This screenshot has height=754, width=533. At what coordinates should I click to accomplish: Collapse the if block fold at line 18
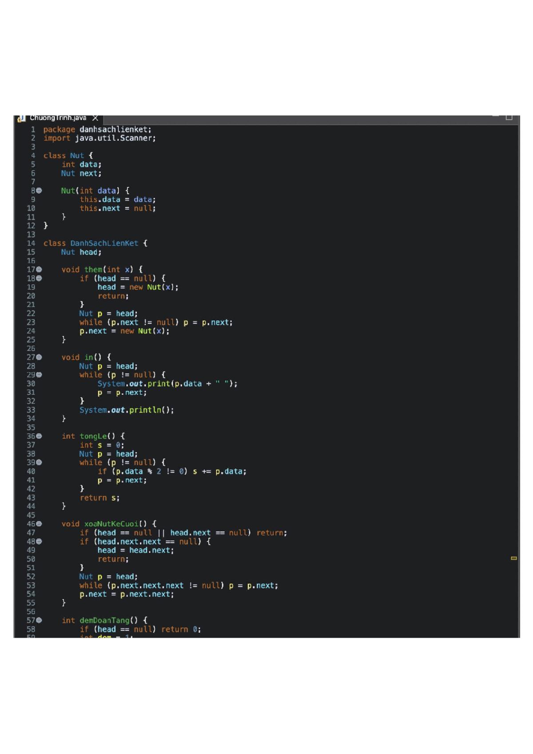(39, 278)
